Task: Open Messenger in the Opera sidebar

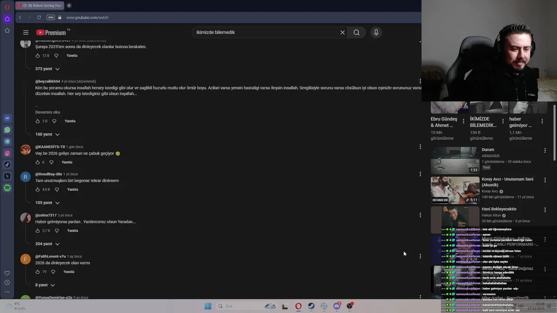Action: (x=7, y=118)
